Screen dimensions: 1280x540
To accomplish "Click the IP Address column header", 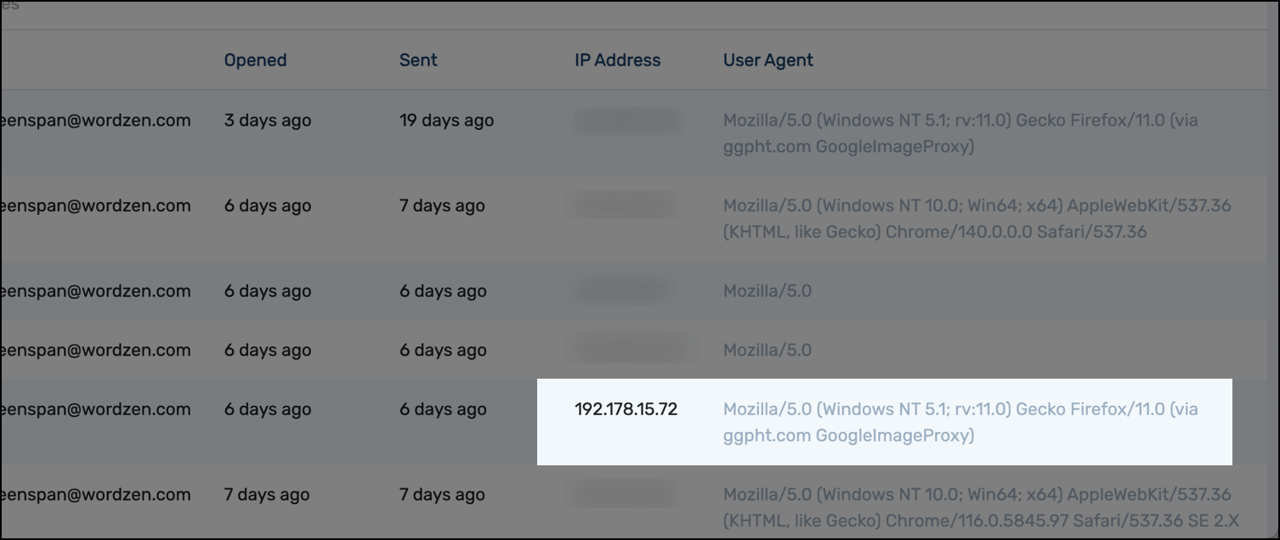I will (617, 60).
